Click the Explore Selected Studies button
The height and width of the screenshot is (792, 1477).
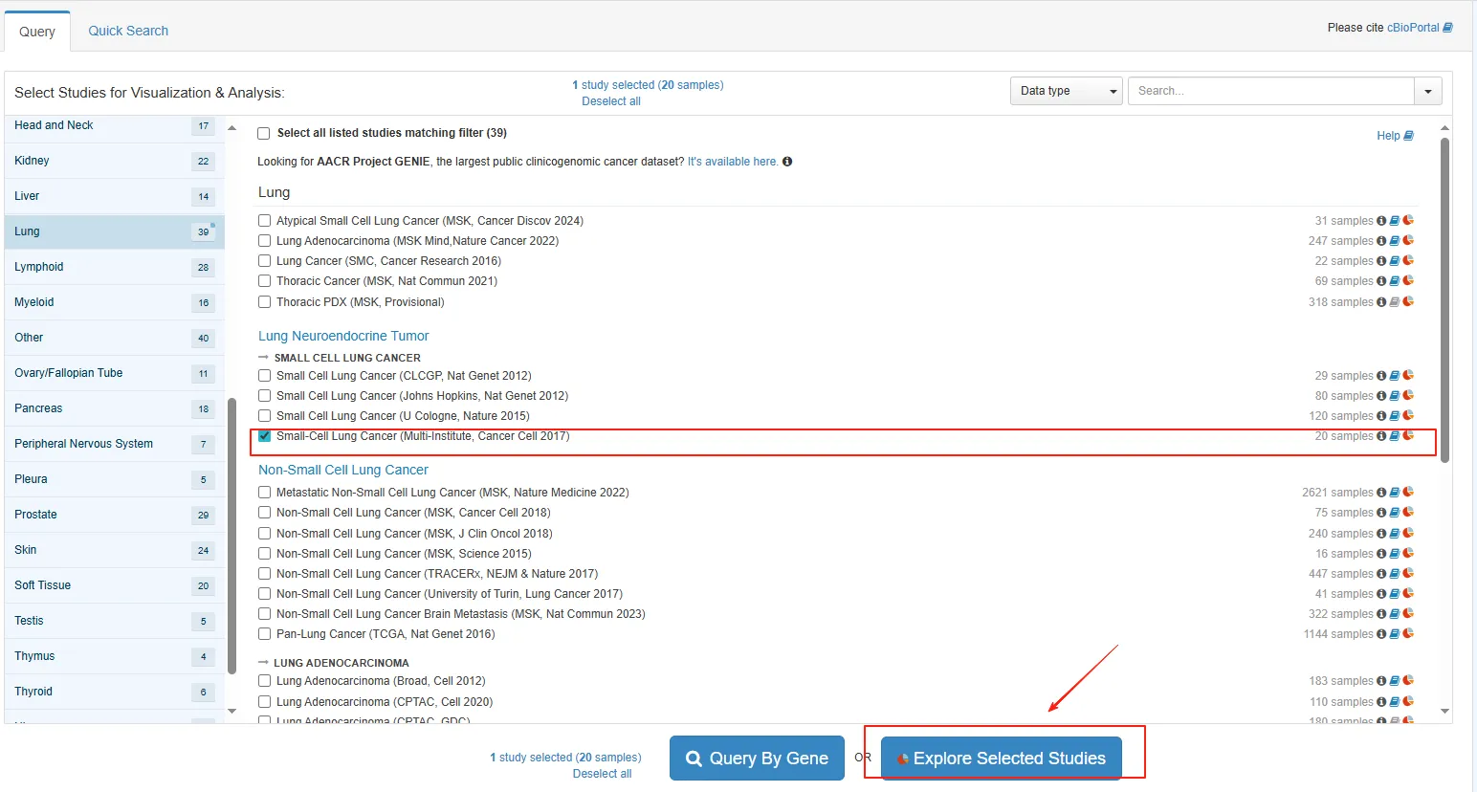[1001, 759]
